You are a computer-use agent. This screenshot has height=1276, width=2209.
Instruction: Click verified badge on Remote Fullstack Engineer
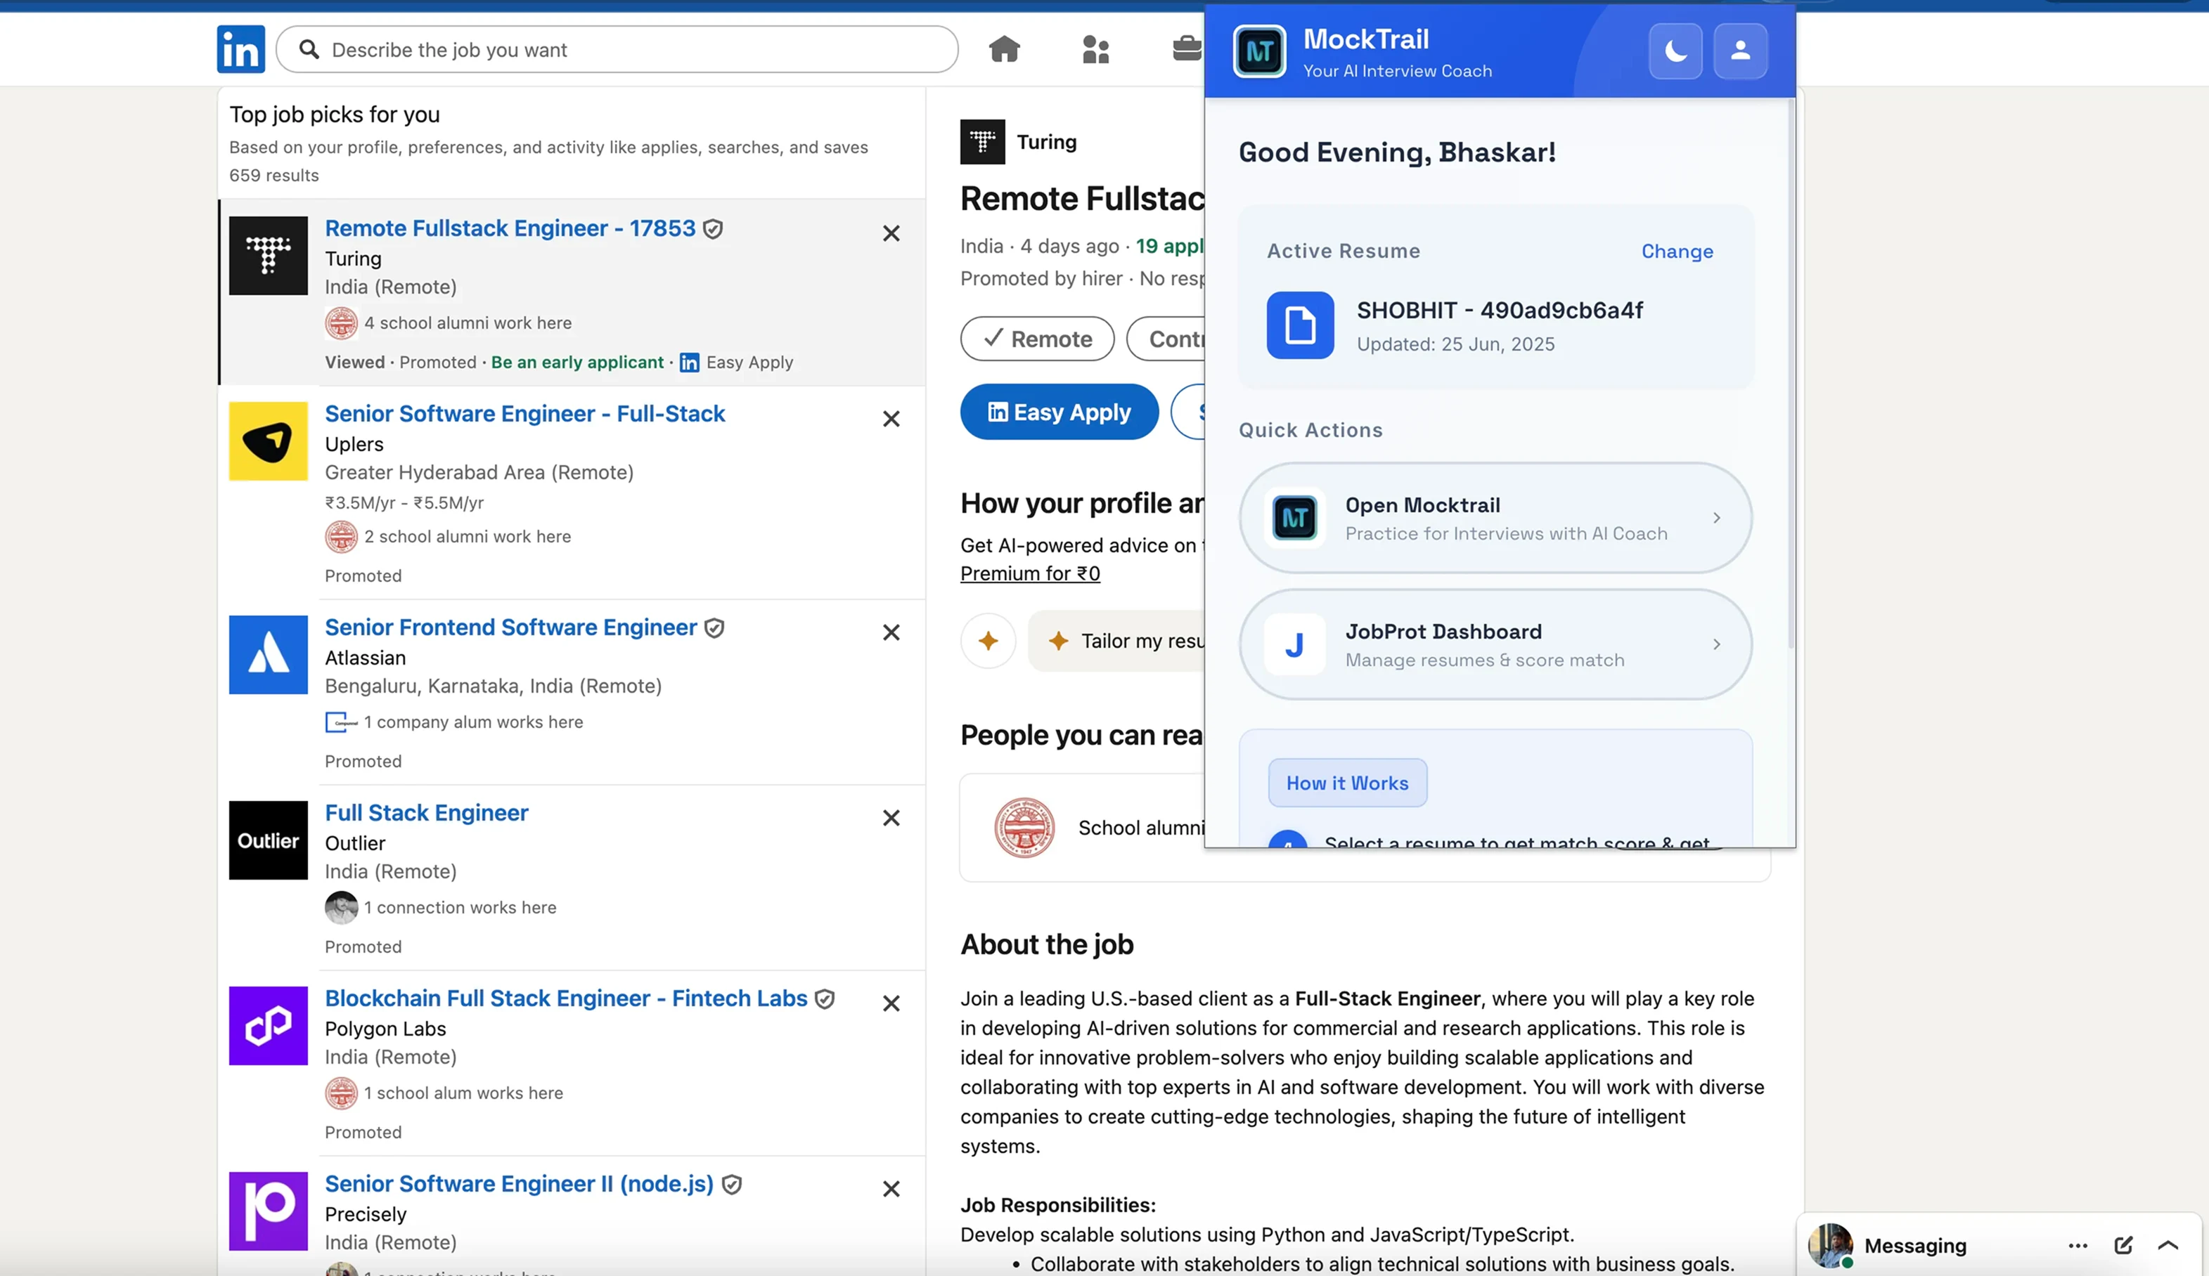tap(714, 230)
